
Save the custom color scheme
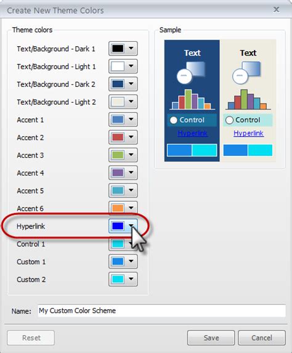(x=211, y=338)
